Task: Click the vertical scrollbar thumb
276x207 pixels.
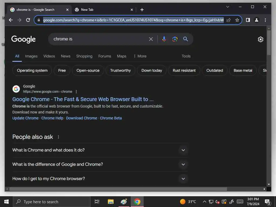Action: click(269, 43)
